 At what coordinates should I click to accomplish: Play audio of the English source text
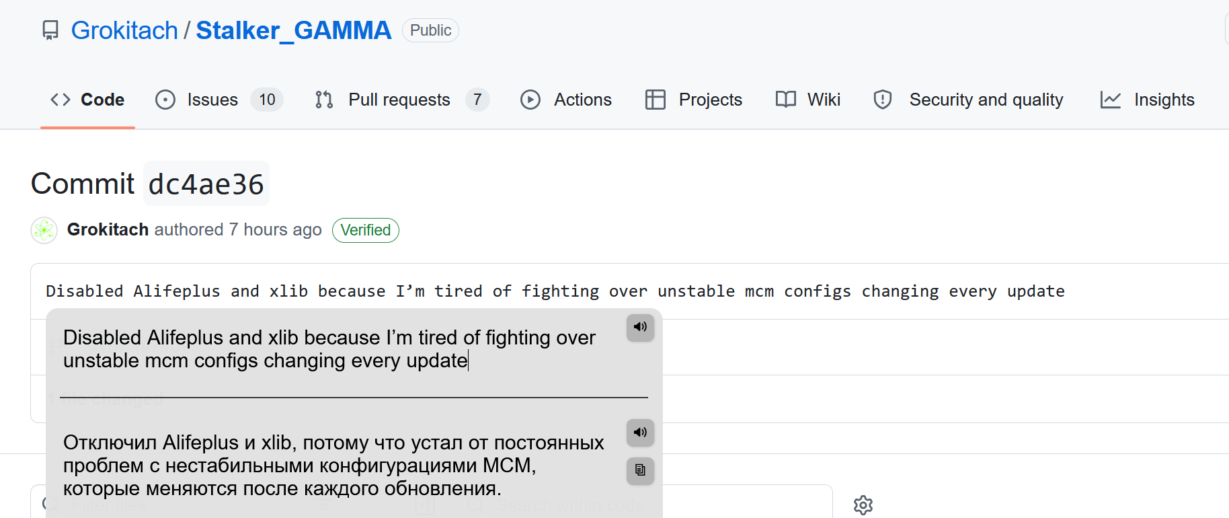(x=640, y=328)
